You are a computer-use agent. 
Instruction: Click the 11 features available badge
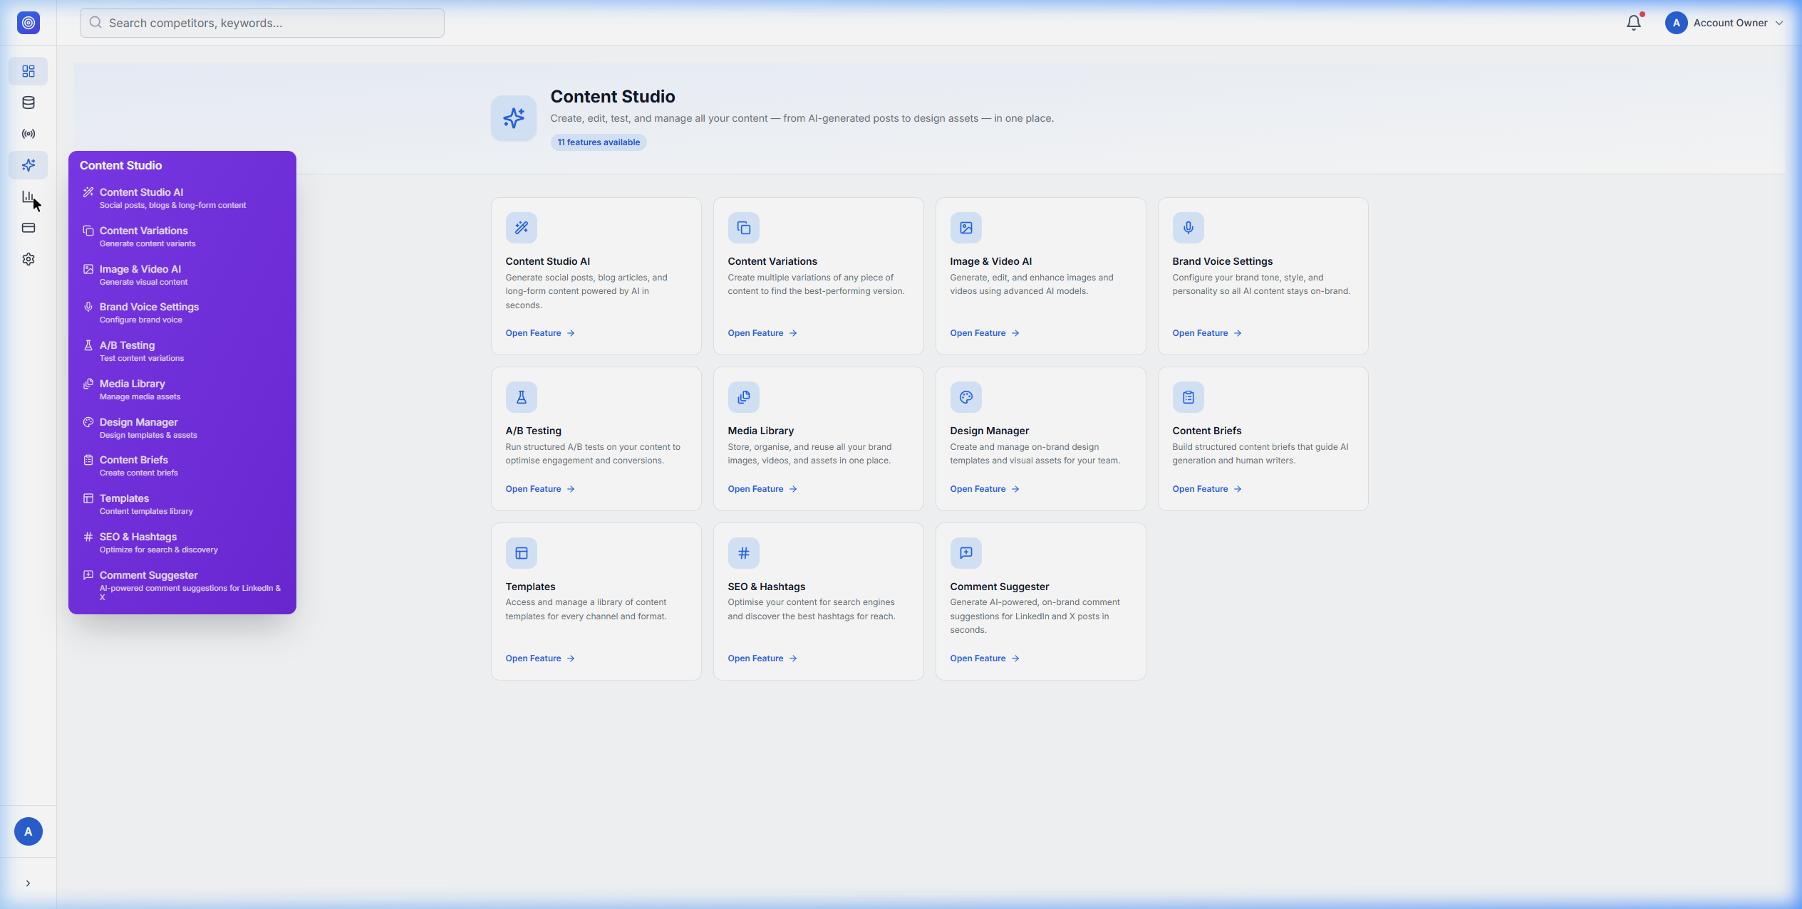599,142
